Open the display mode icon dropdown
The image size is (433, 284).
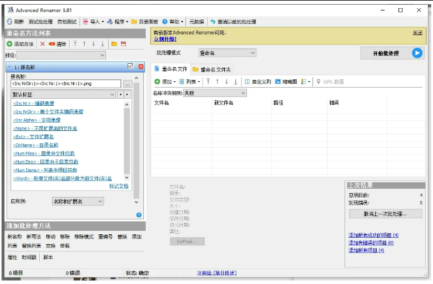(305, 82)
